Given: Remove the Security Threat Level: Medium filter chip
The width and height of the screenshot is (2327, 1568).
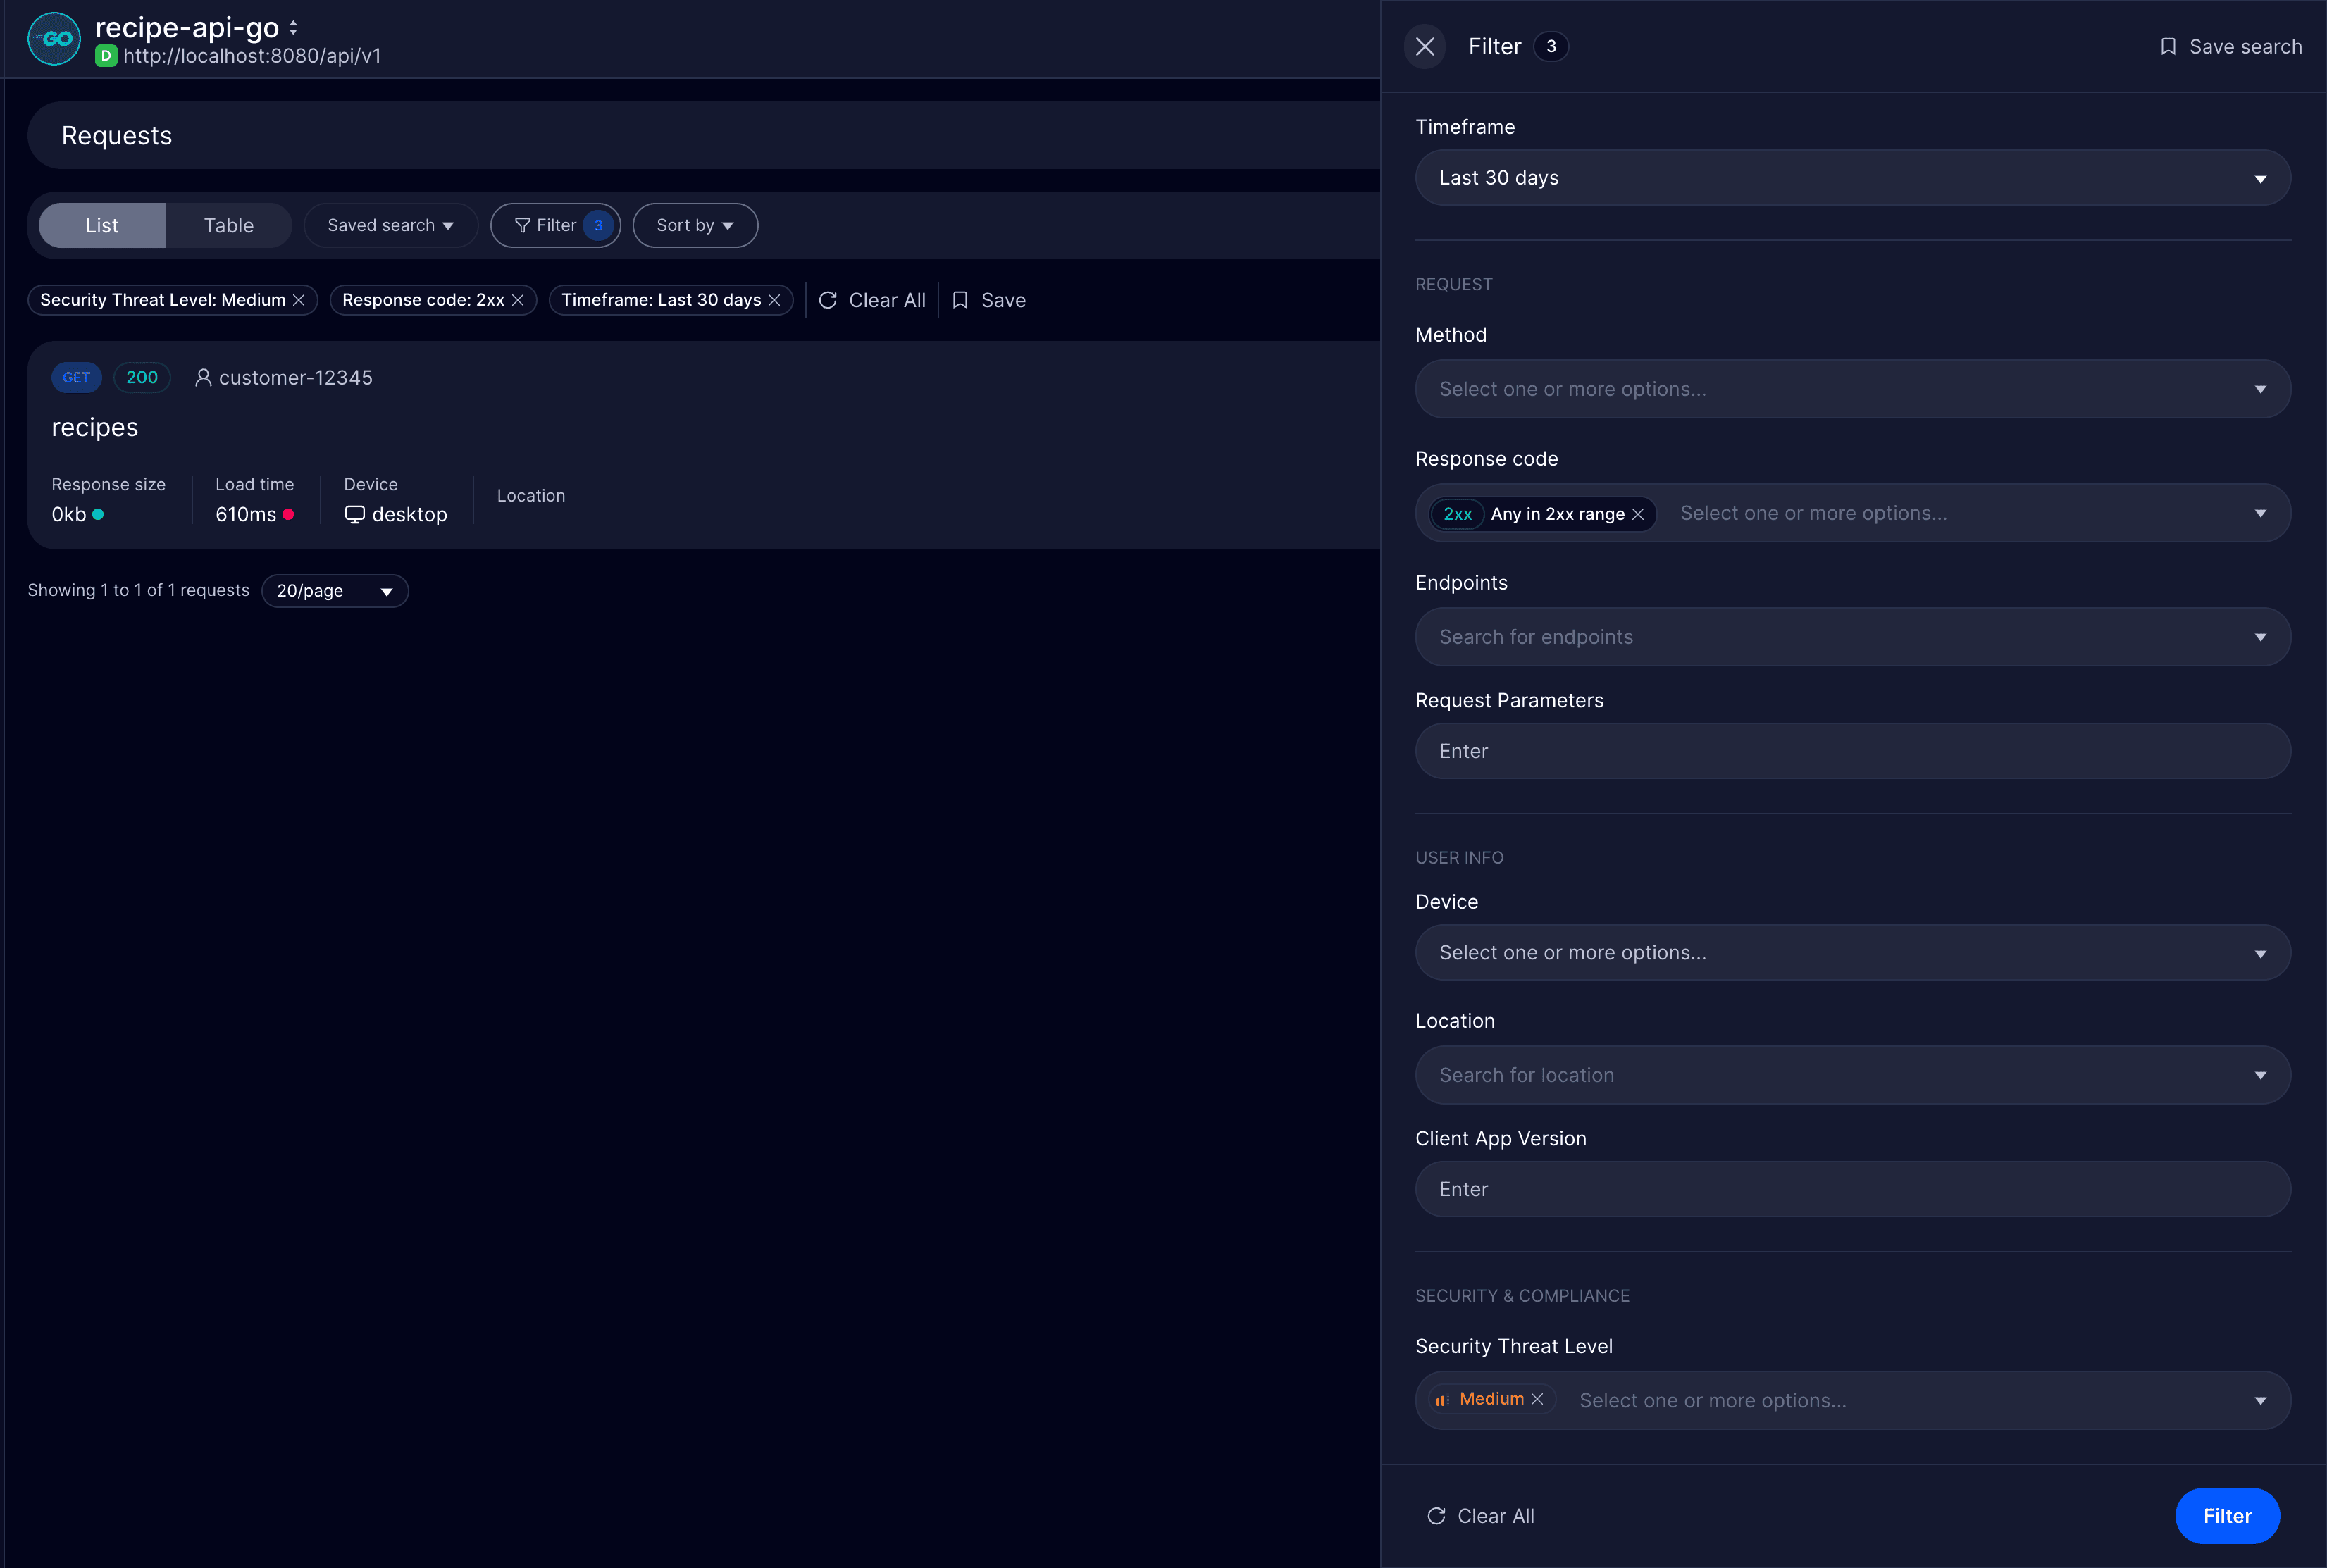Looking at the screenshot, I should 299,300.
